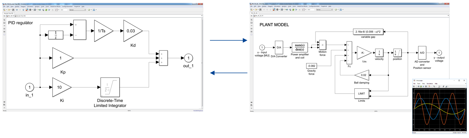Open Model Explorer icon in MIL_PID toolbar

point(35,10)
